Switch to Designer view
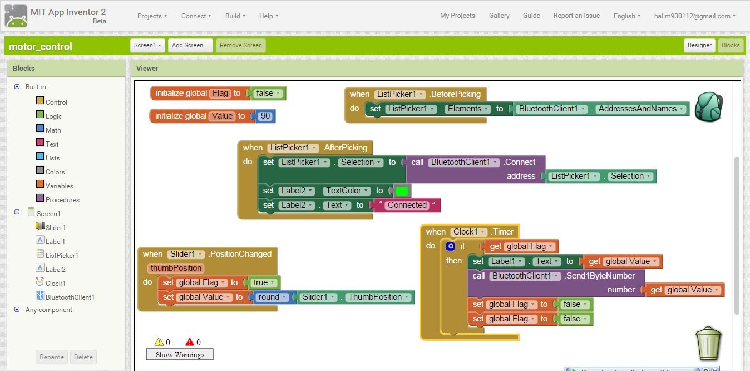Screen dimensions: 750x371 699,46
